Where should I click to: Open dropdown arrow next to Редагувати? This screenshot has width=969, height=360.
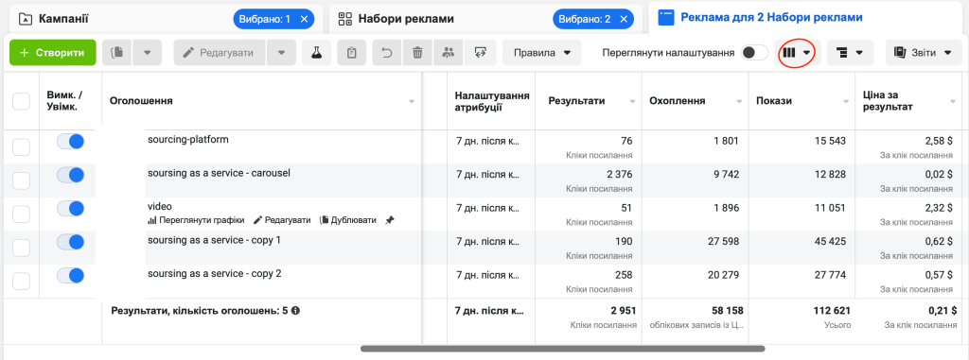(282, 53)
